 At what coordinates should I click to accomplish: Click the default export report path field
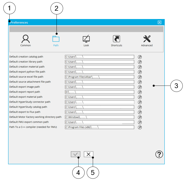point(99,92)
